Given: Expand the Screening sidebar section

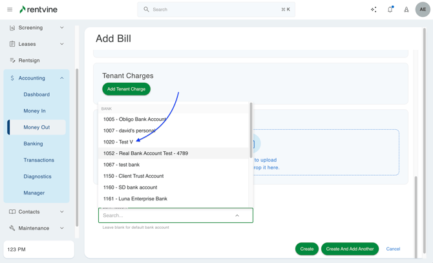Looking at the screenshot, I should [x=62, y=28].
